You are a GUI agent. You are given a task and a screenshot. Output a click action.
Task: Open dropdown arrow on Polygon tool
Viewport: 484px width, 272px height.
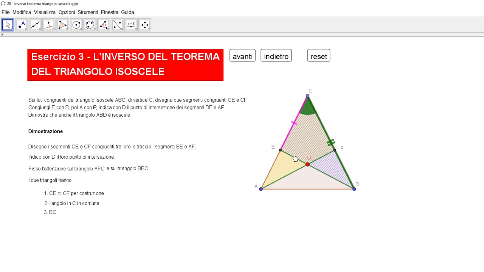(67, 29)
